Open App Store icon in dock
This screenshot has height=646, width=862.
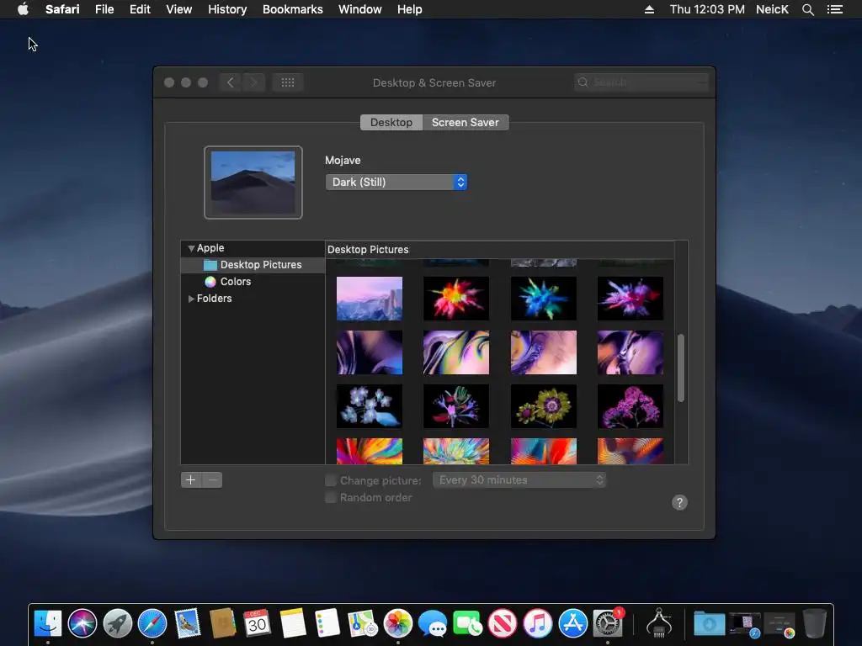[x=572, y=623]
